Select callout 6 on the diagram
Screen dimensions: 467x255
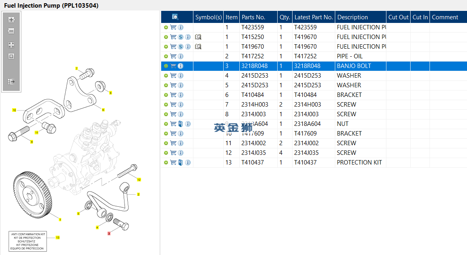[x=103, y=110]
